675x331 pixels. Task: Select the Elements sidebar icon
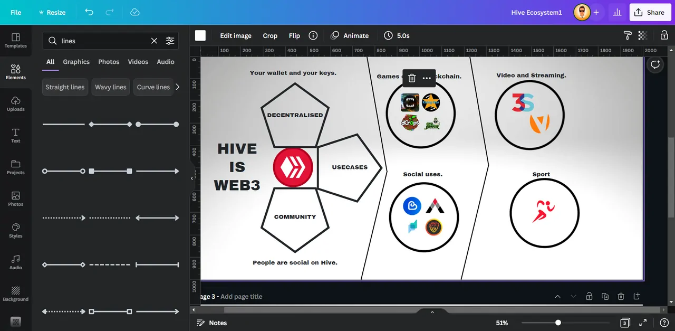point(16,72)
